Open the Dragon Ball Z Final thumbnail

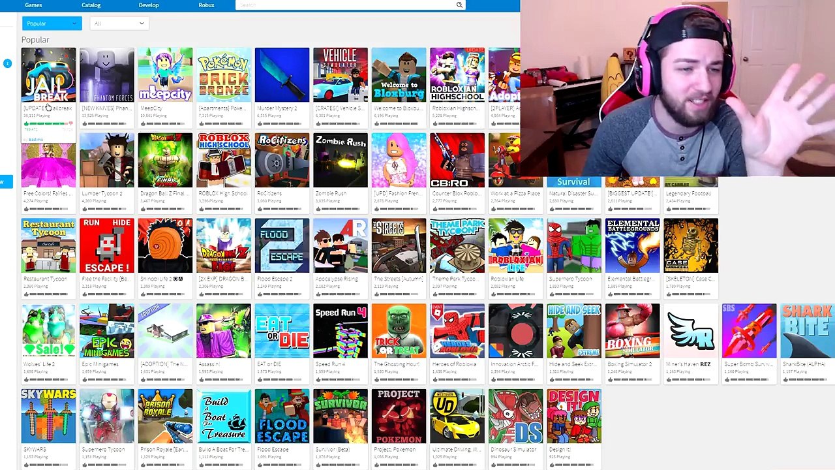(x=165, y=160)
